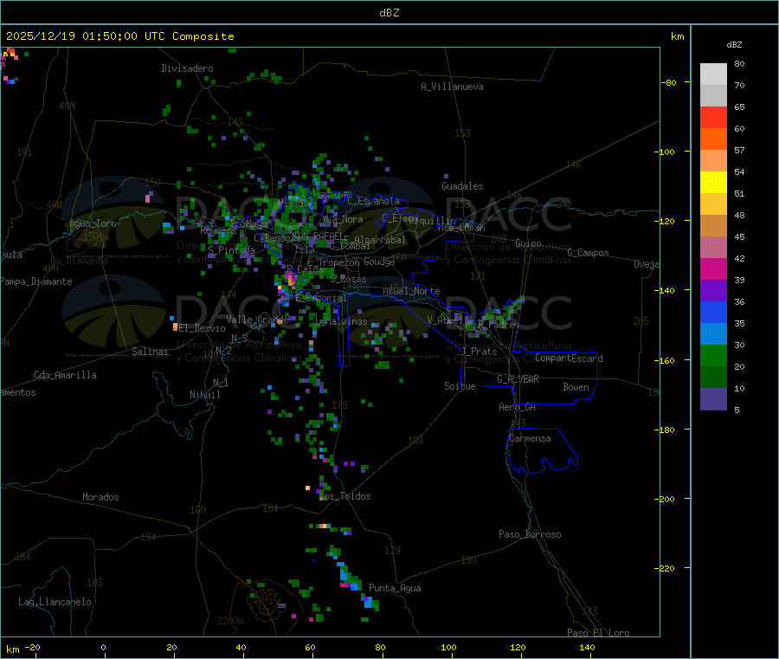Viewport: 779px width, 659px height.
Task: Click the dark green 10-20 dBZ swatch
Action: pos(713,378)
